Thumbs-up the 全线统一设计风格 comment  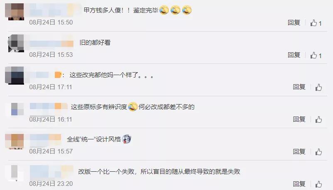[318, 152]
